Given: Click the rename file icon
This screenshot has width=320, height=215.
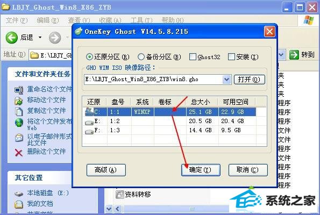Looking at the screenshot, I should [19, 90].
